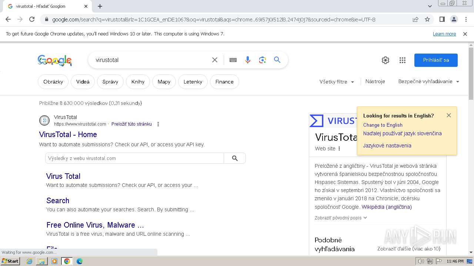Open the on-screen keyboard input tool
The width and height of the screenshot is (474, 266).
pos(233,60)
